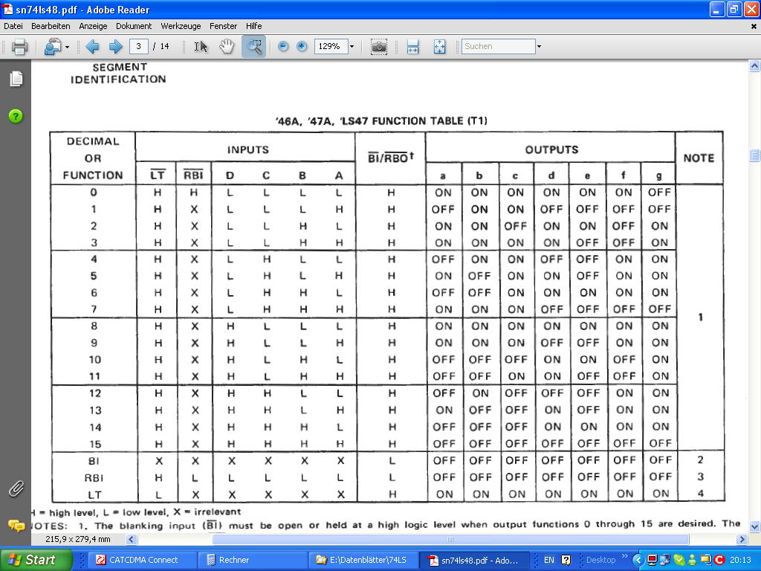Viewport: 761px width, 571px height.
Task: Open the Datei menu
Action: pos(13,26)
